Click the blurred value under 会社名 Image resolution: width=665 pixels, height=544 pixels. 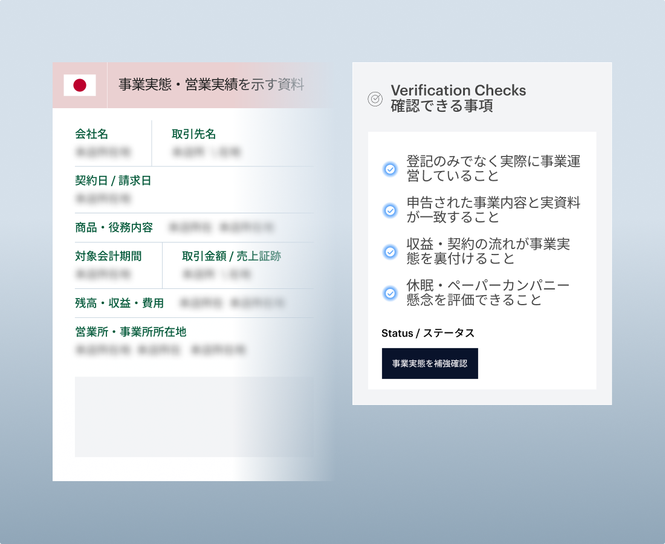pos(103,152)
